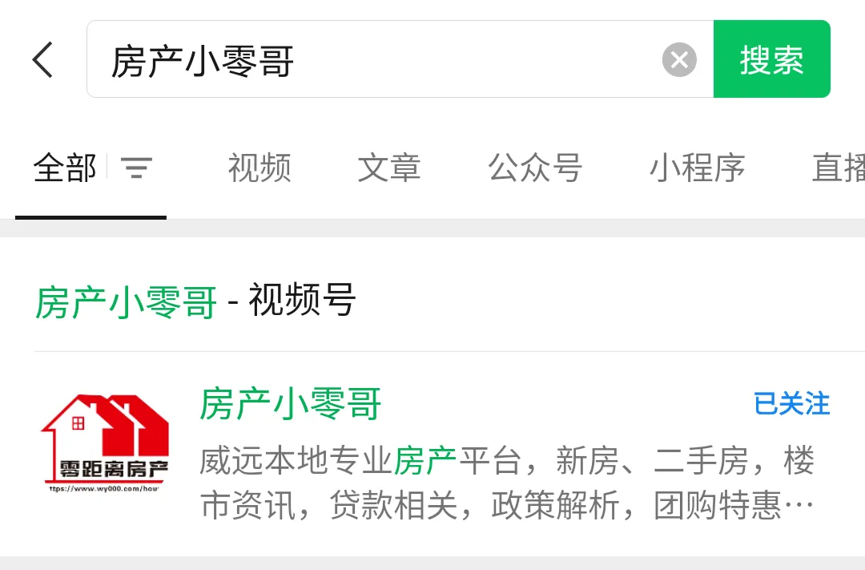The height and width of the screenshot is (570, 865).
Task: Tap the back arrow icon
Action: 42,59
